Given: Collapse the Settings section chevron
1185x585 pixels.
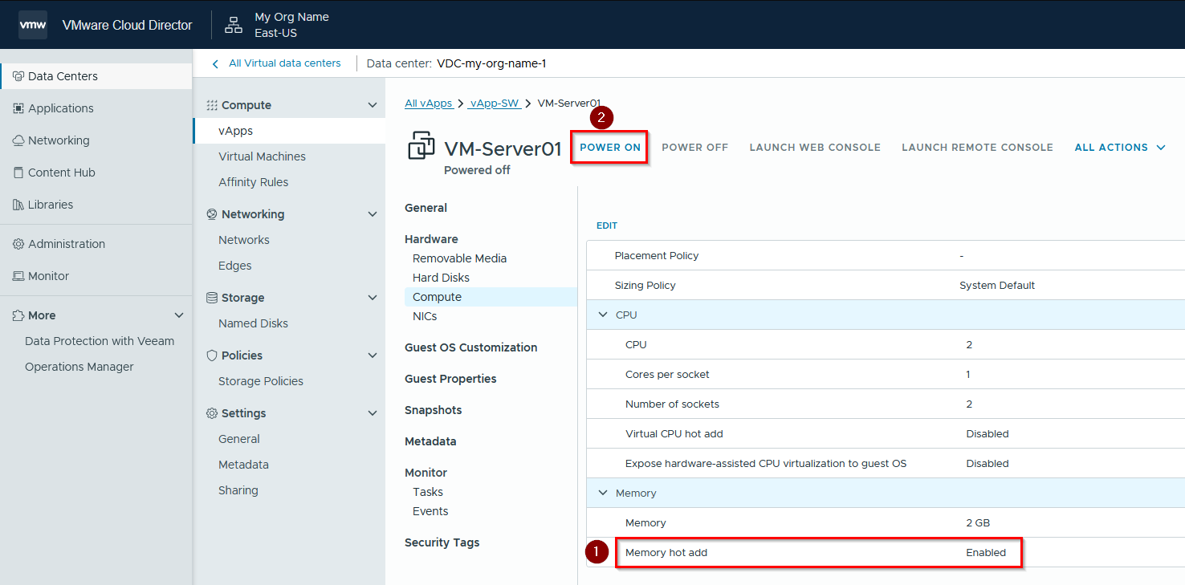Looking at the screenshot, I should pyautogui.click(x=372, y=413).
